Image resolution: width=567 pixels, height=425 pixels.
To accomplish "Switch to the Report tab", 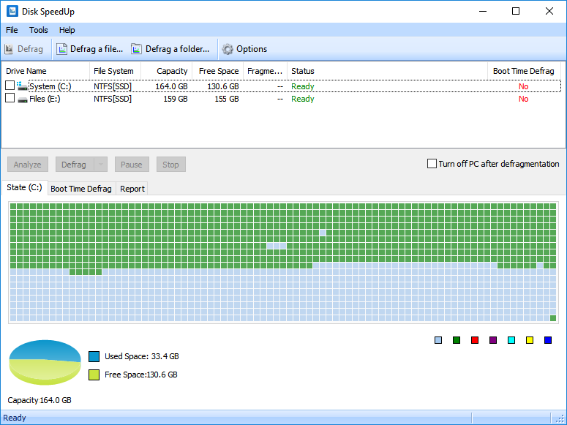I will point(132,189).
